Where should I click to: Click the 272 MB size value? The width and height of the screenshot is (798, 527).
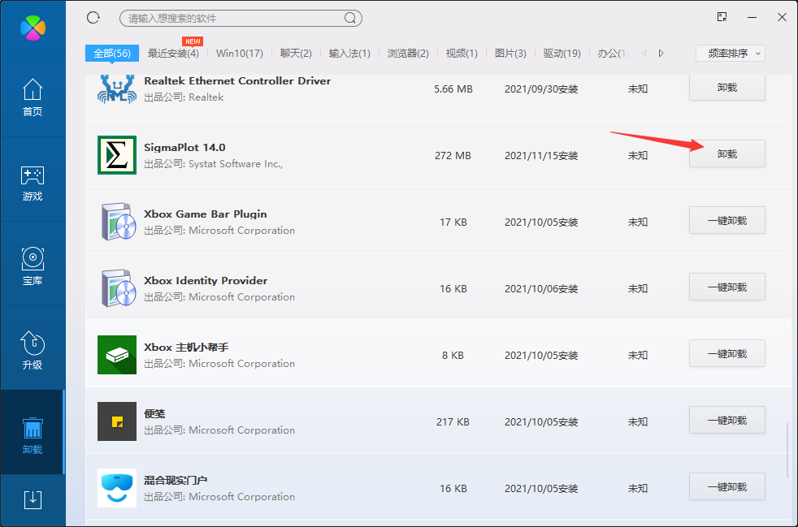coord(453,156)
